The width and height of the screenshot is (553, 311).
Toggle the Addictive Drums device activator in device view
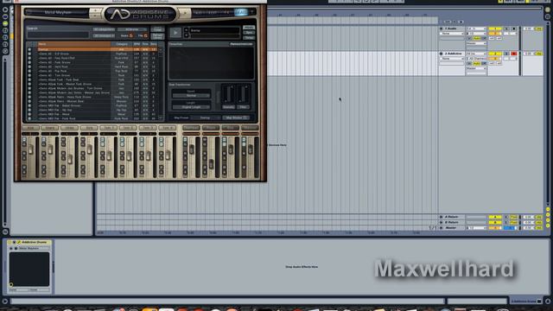(x=10, y=243)
